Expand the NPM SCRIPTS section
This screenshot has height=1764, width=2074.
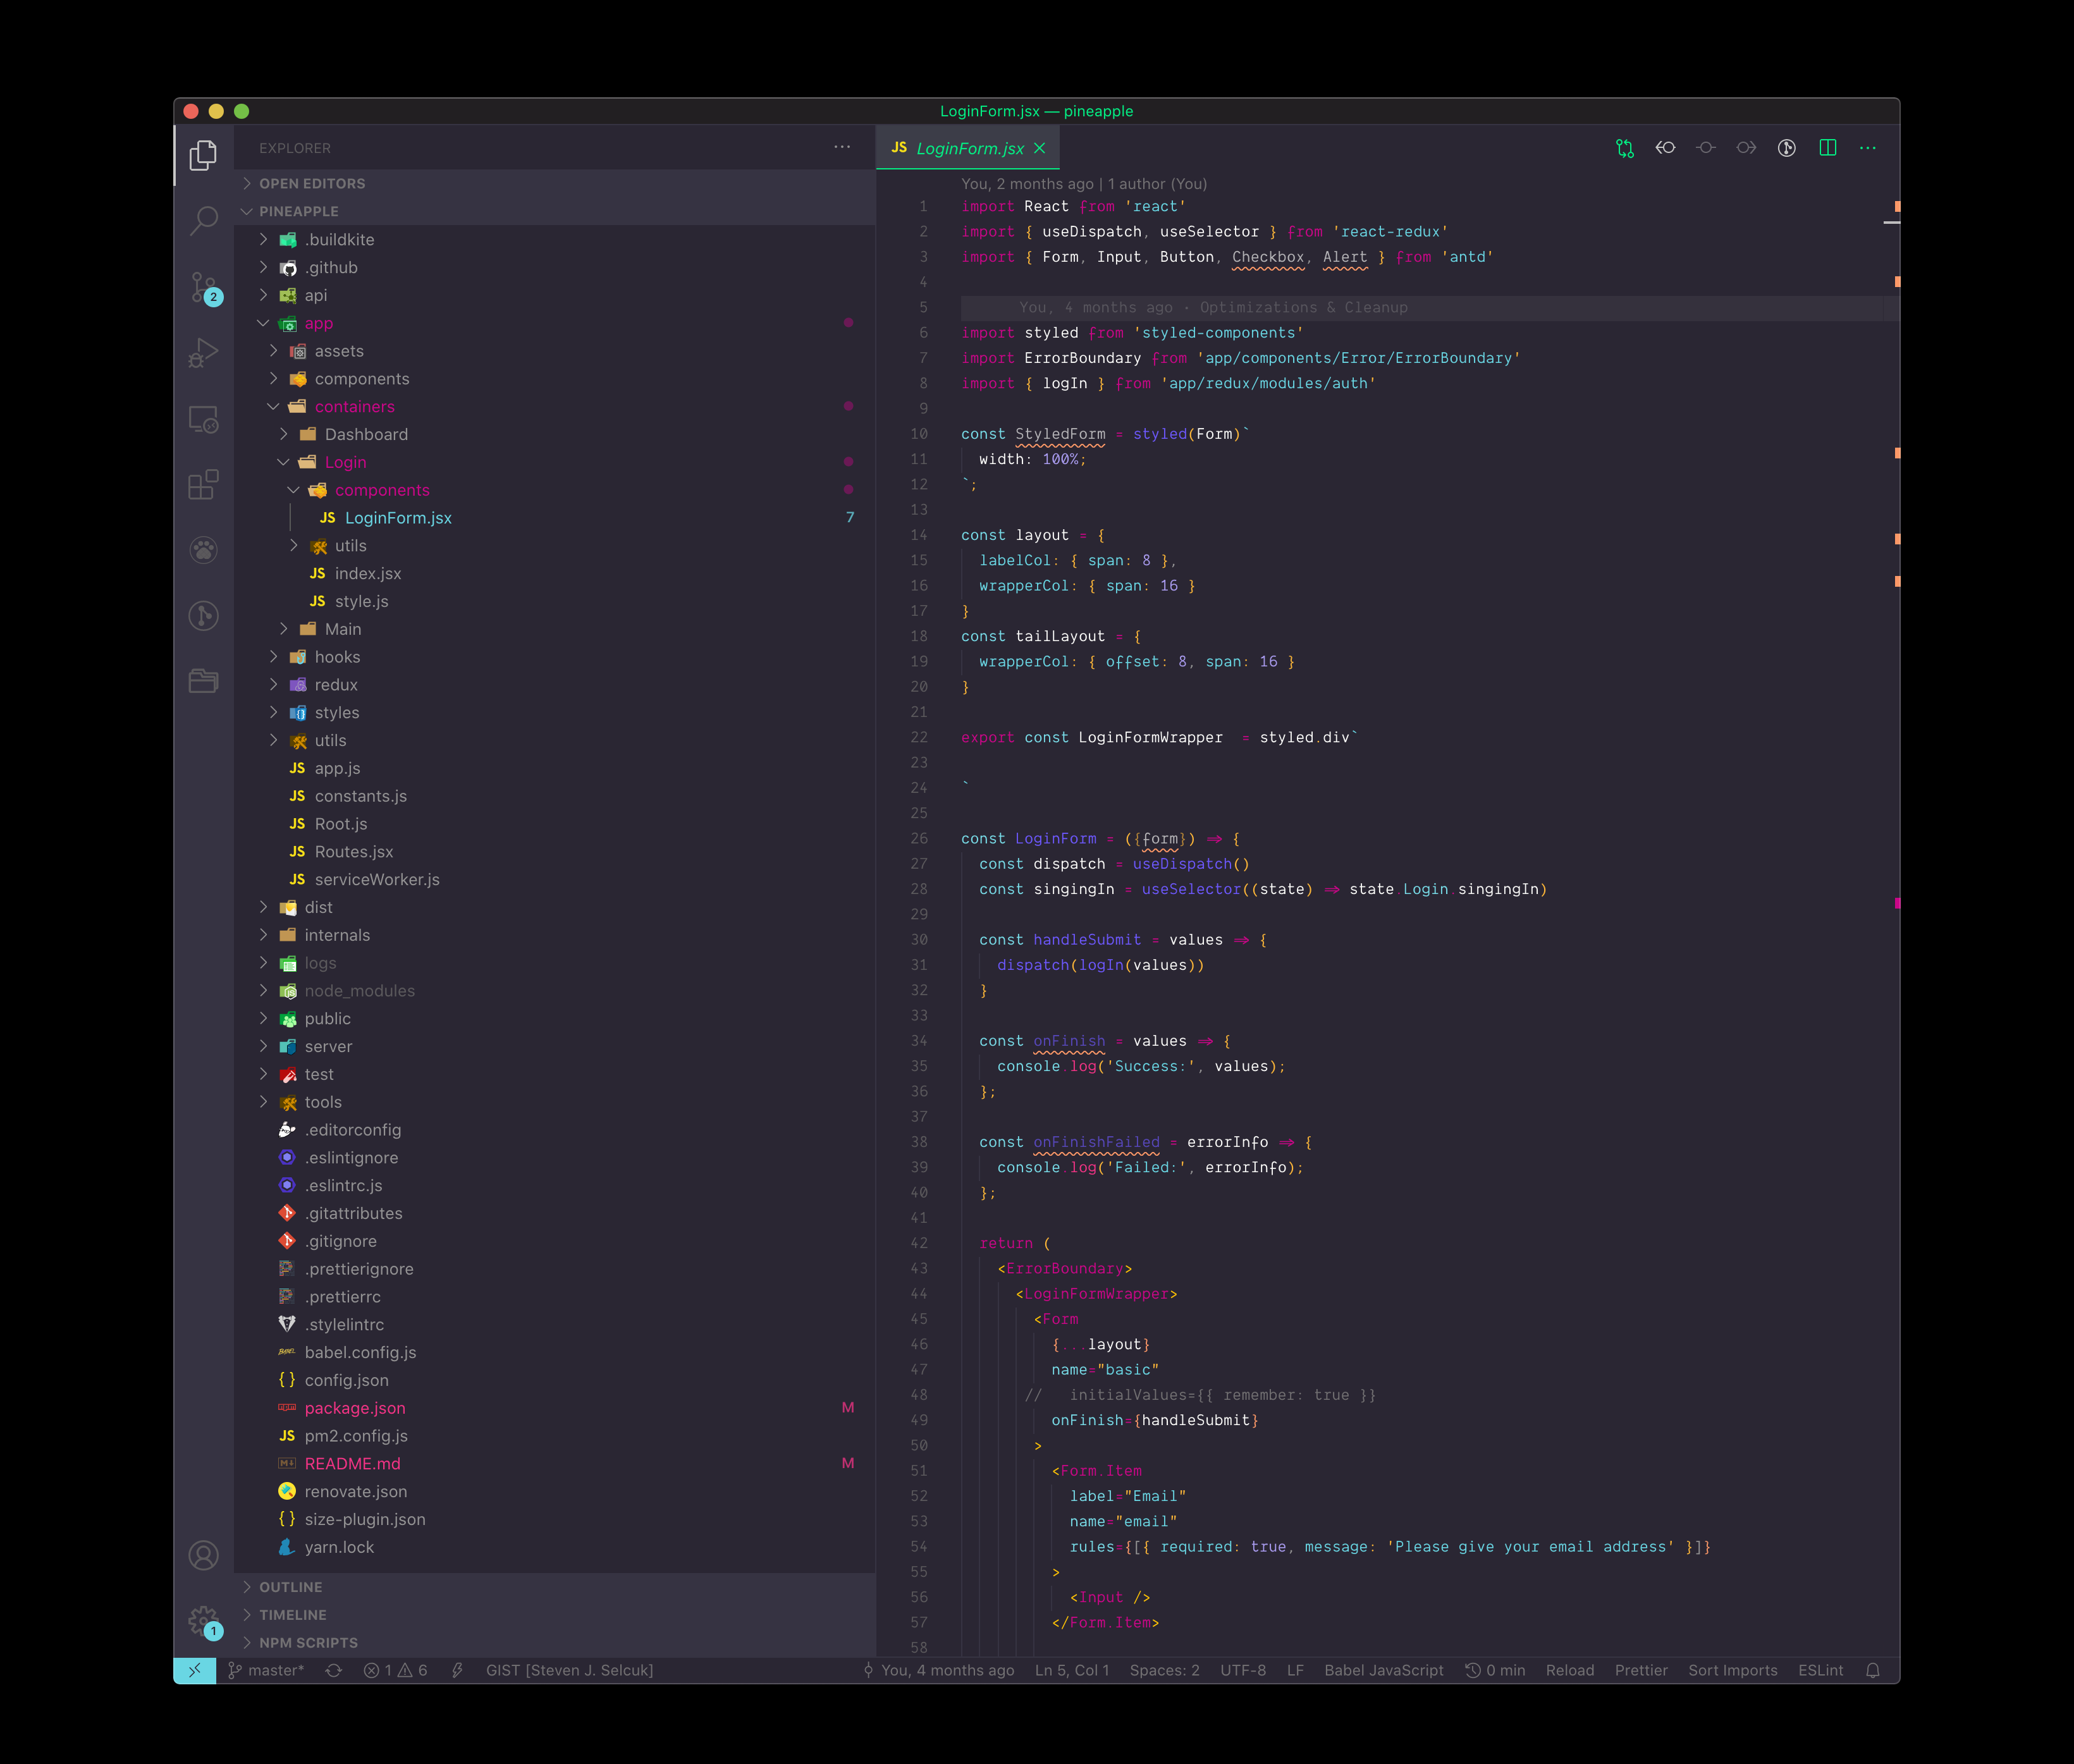tap(308, 1642)
